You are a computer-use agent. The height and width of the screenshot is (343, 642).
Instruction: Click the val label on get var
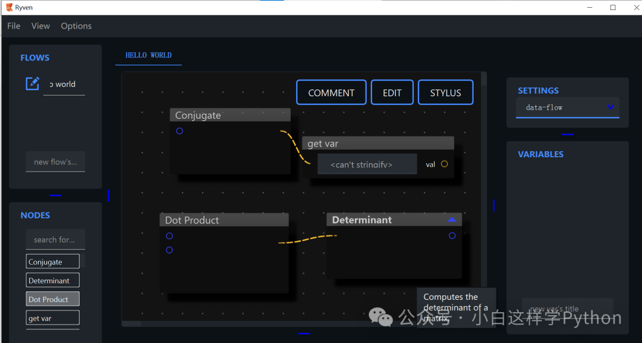[430, 164]
